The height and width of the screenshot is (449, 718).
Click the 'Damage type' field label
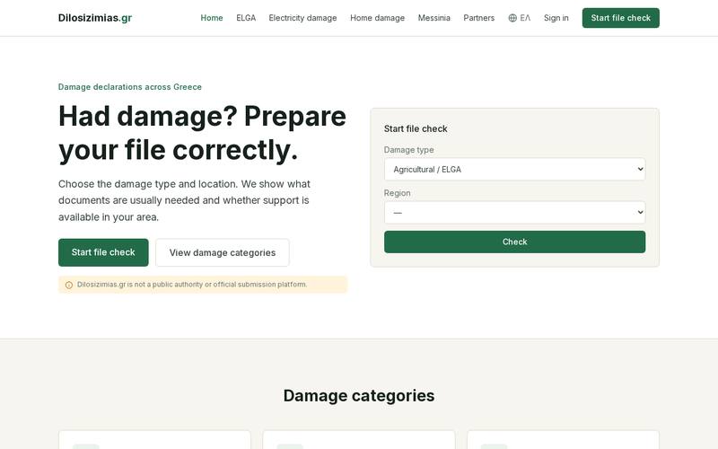[x=408, y=150]
